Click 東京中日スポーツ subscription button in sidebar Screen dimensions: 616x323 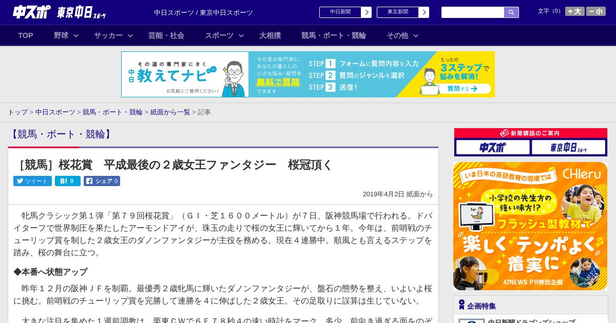point(568,148)
